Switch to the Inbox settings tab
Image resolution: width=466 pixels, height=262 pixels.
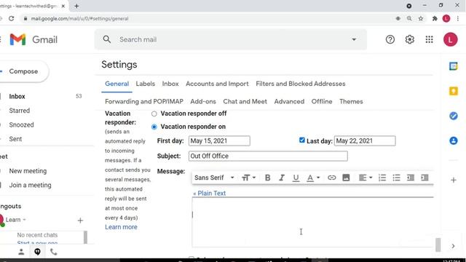point(170,84)
